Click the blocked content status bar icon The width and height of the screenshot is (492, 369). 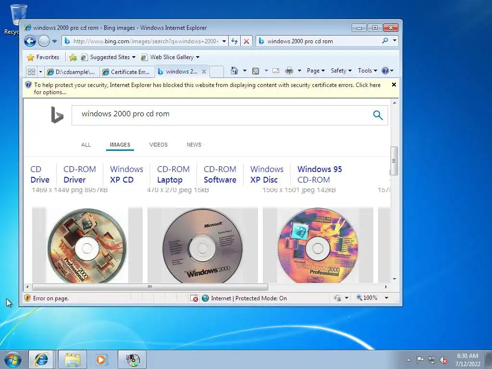pos(194,298)
